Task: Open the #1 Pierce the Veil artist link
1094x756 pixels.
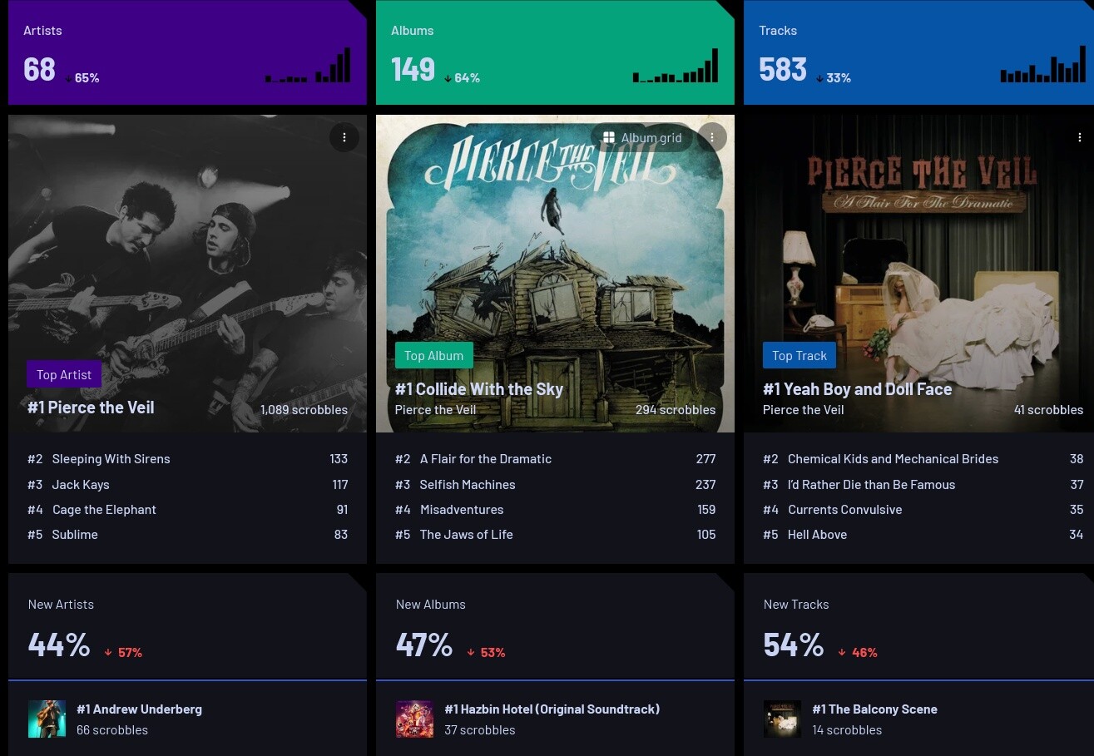Action: point(91,408)
